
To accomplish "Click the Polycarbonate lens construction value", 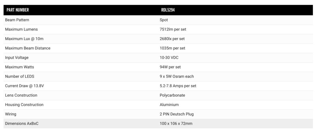I will (172, 95).
